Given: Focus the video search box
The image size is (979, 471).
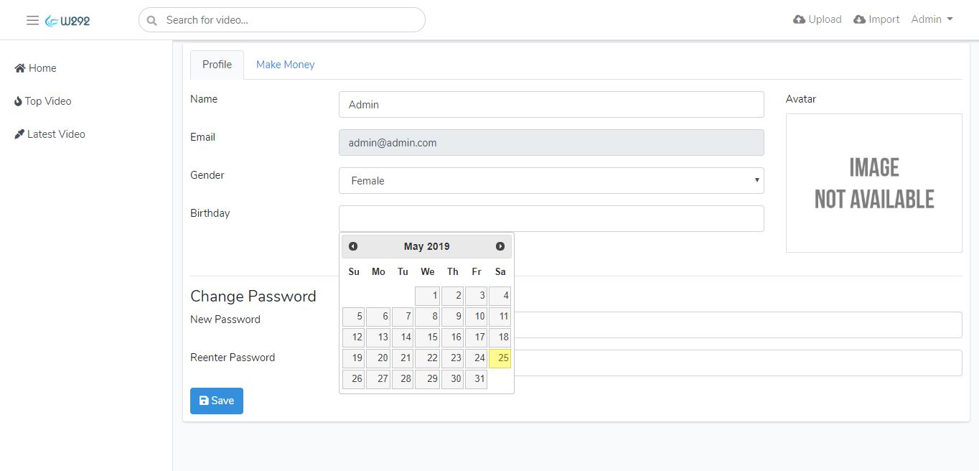Looking at the screenshot, I should click(x=287, y=20).
